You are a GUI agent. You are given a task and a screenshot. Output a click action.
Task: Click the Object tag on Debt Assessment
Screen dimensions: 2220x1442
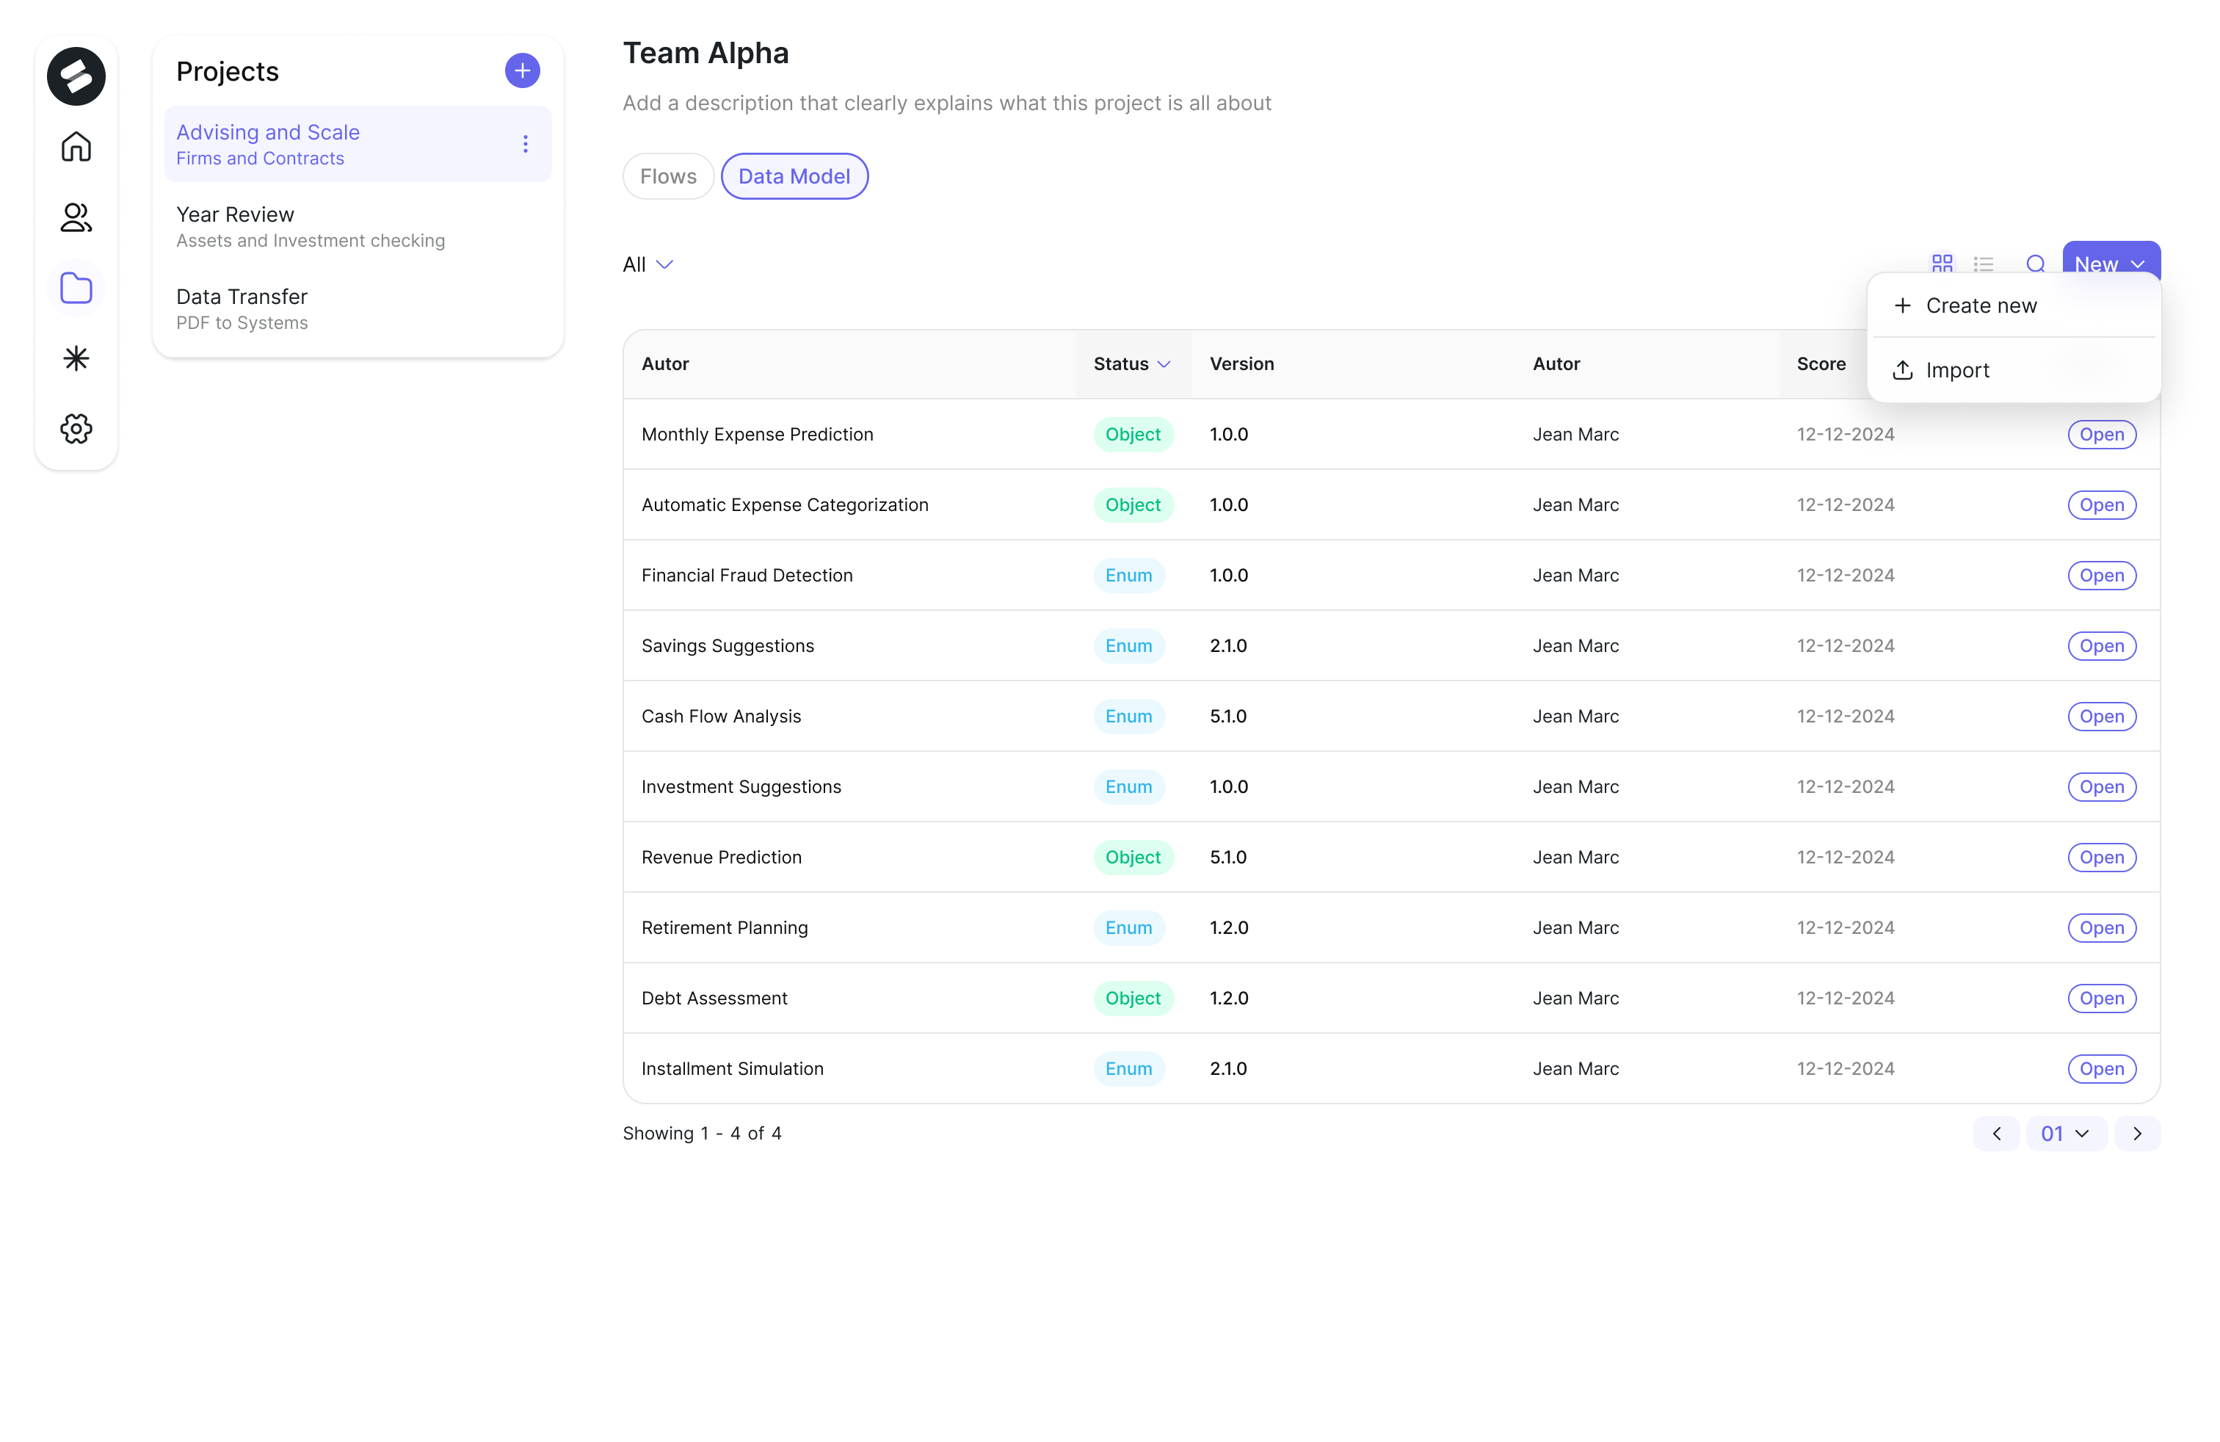(1133, 998)
